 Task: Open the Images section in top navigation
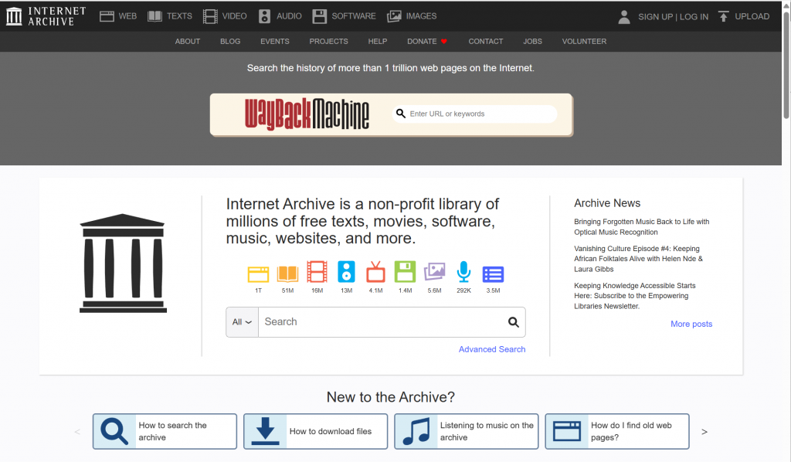(412, 16)
